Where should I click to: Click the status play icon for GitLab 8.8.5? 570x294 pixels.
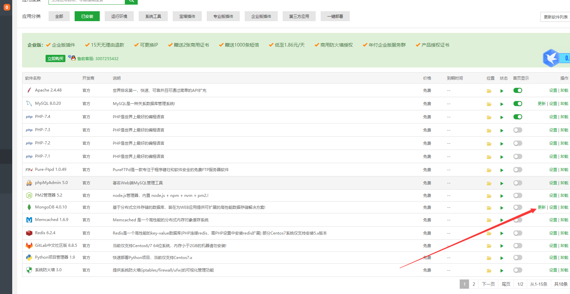click(x=502, y=246)
